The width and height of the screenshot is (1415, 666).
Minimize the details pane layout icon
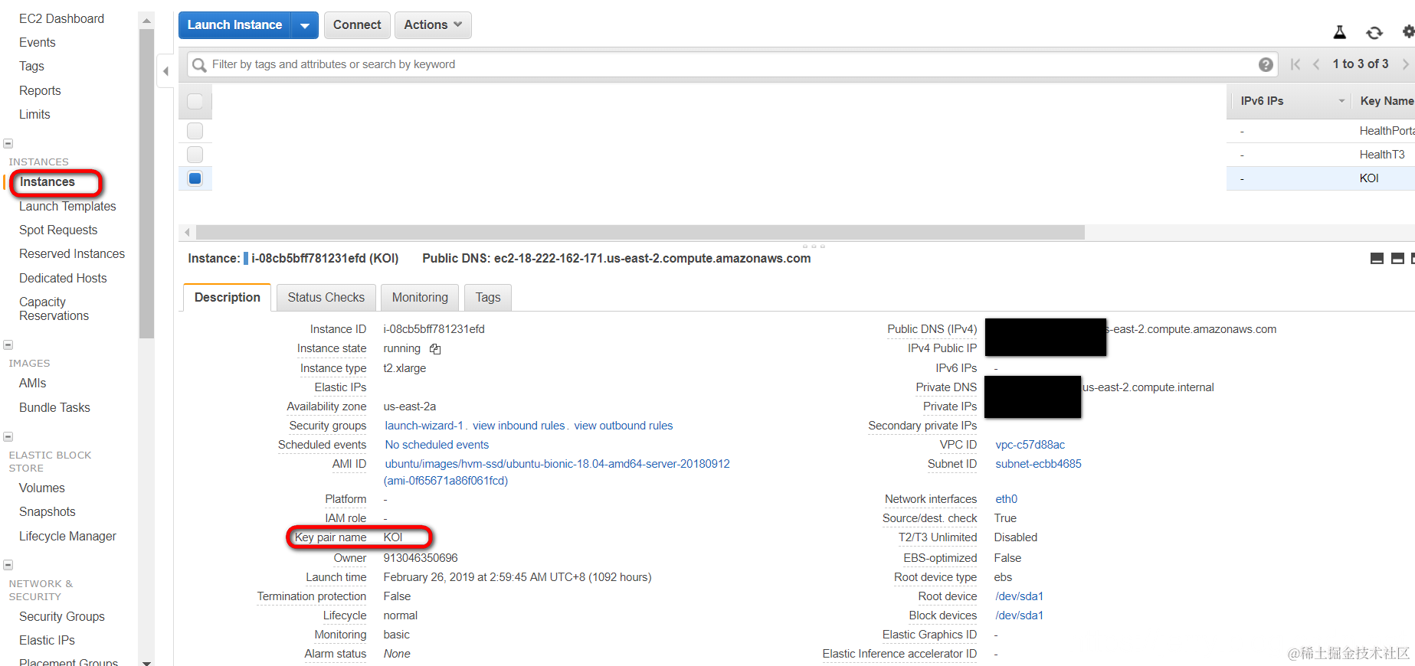(x=1377, y=259)
